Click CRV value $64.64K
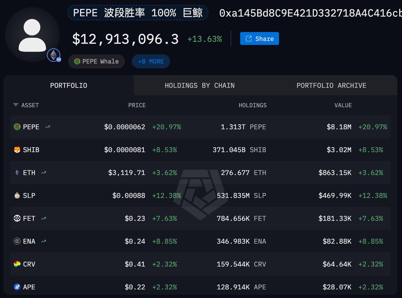The image size is (402, 298). [337, 264]
